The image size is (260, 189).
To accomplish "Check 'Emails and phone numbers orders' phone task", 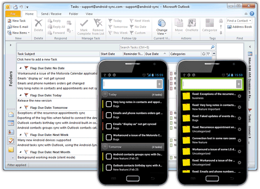I will pos(109,115).
